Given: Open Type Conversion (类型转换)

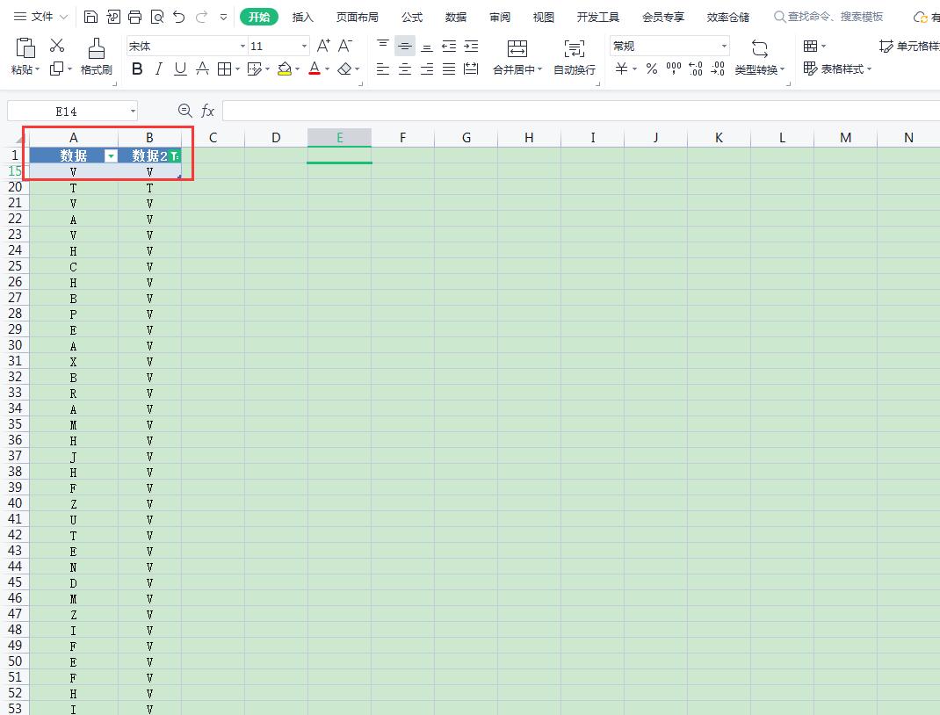Looking at the screenshot, I should click(x=760, y=57).
